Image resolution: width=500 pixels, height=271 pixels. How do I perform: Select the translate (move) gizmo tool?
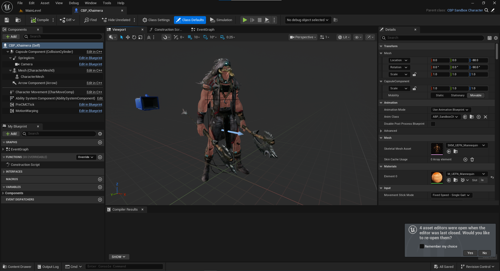click(x=128, y=37)
